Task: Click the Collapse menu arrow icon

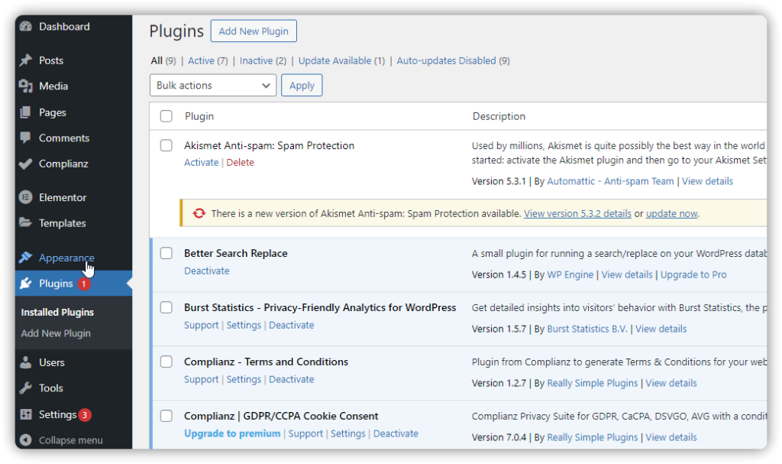Action: (x=25, y=440)
